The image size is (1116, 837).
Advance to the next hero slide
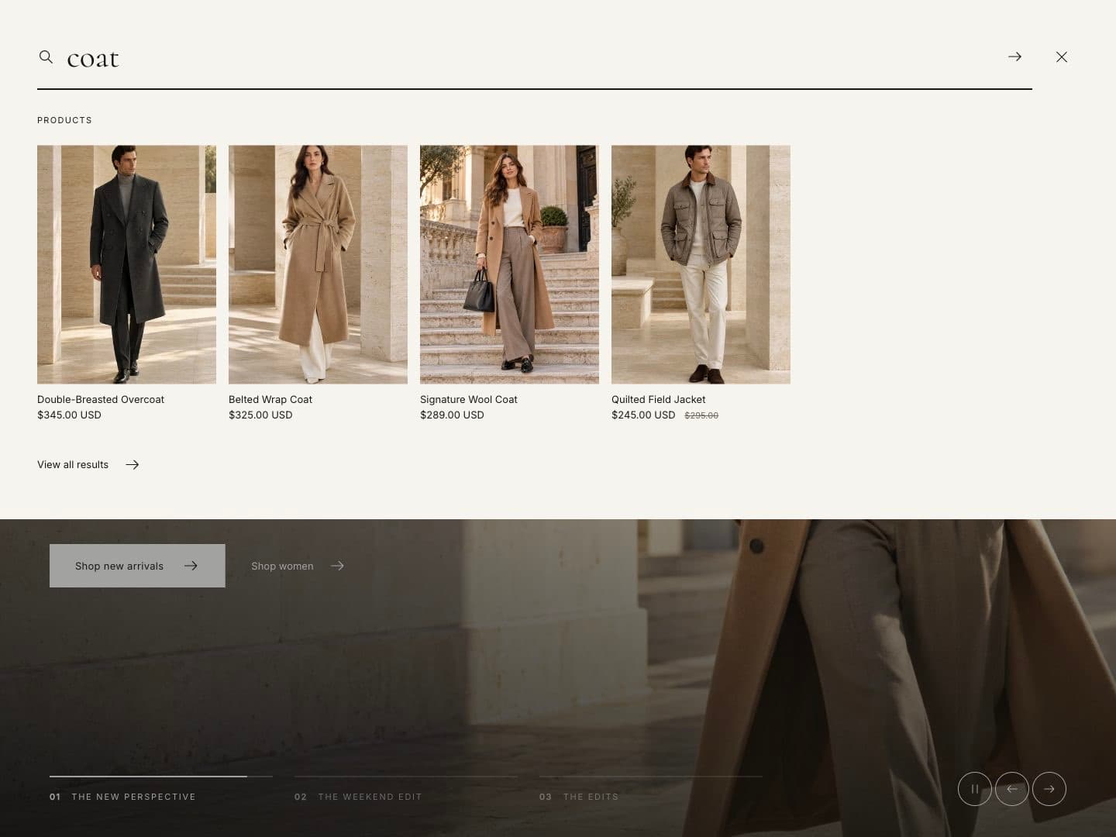(x=1049, y=789)
